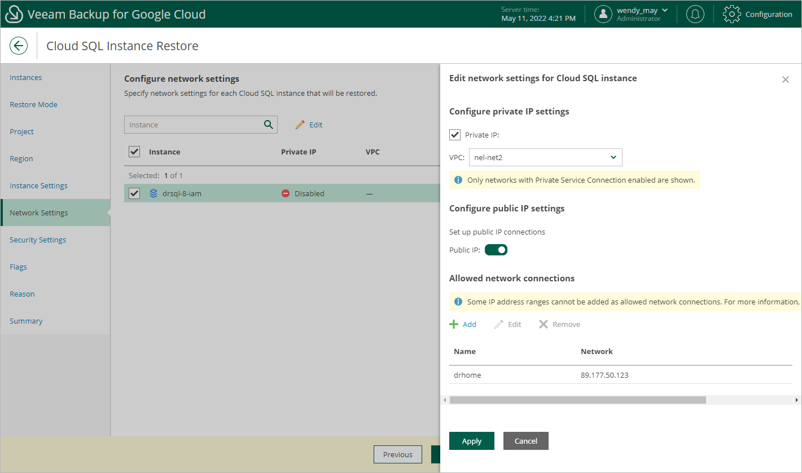Click the Previous button
Image resolution: width=802 pixels, height=473 pixels.
click(x=398, y=454)
